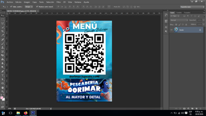This screenshot has width=206, height=116.
Task: Toggle lock image pixels brush button
Action: click(180, 24)
